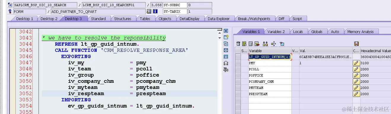The width and height of the screenshot is (391, 114).
Task: Click the SY-TABIX field
Action: click(x=175, y=11)
